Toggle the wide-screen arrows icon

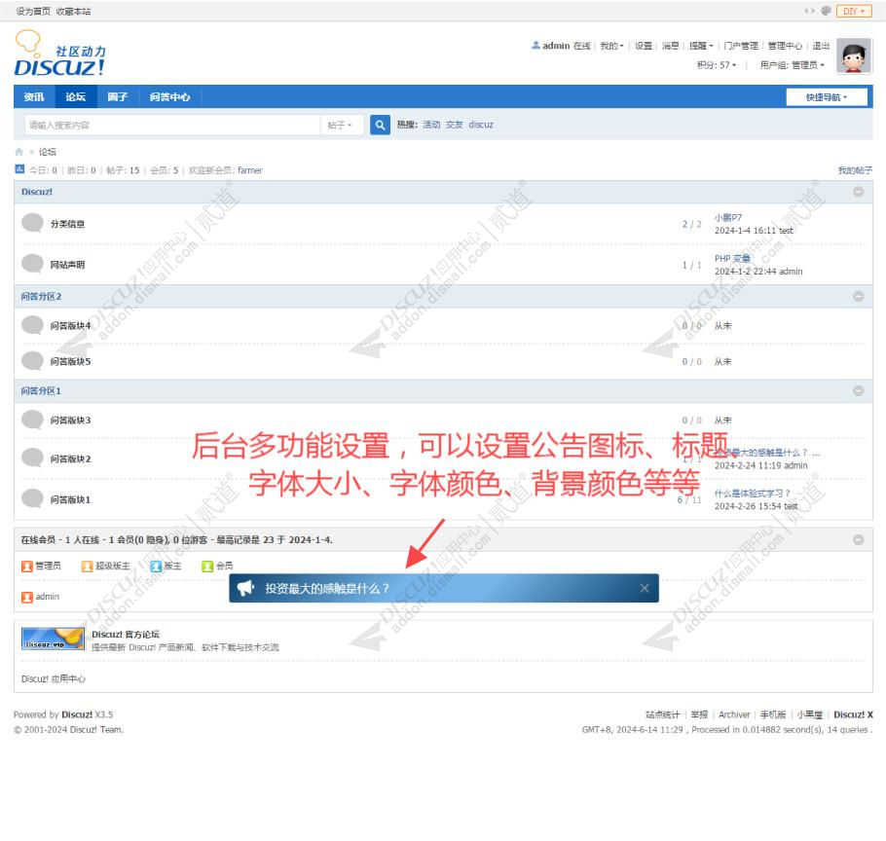[x=810, y=11]
